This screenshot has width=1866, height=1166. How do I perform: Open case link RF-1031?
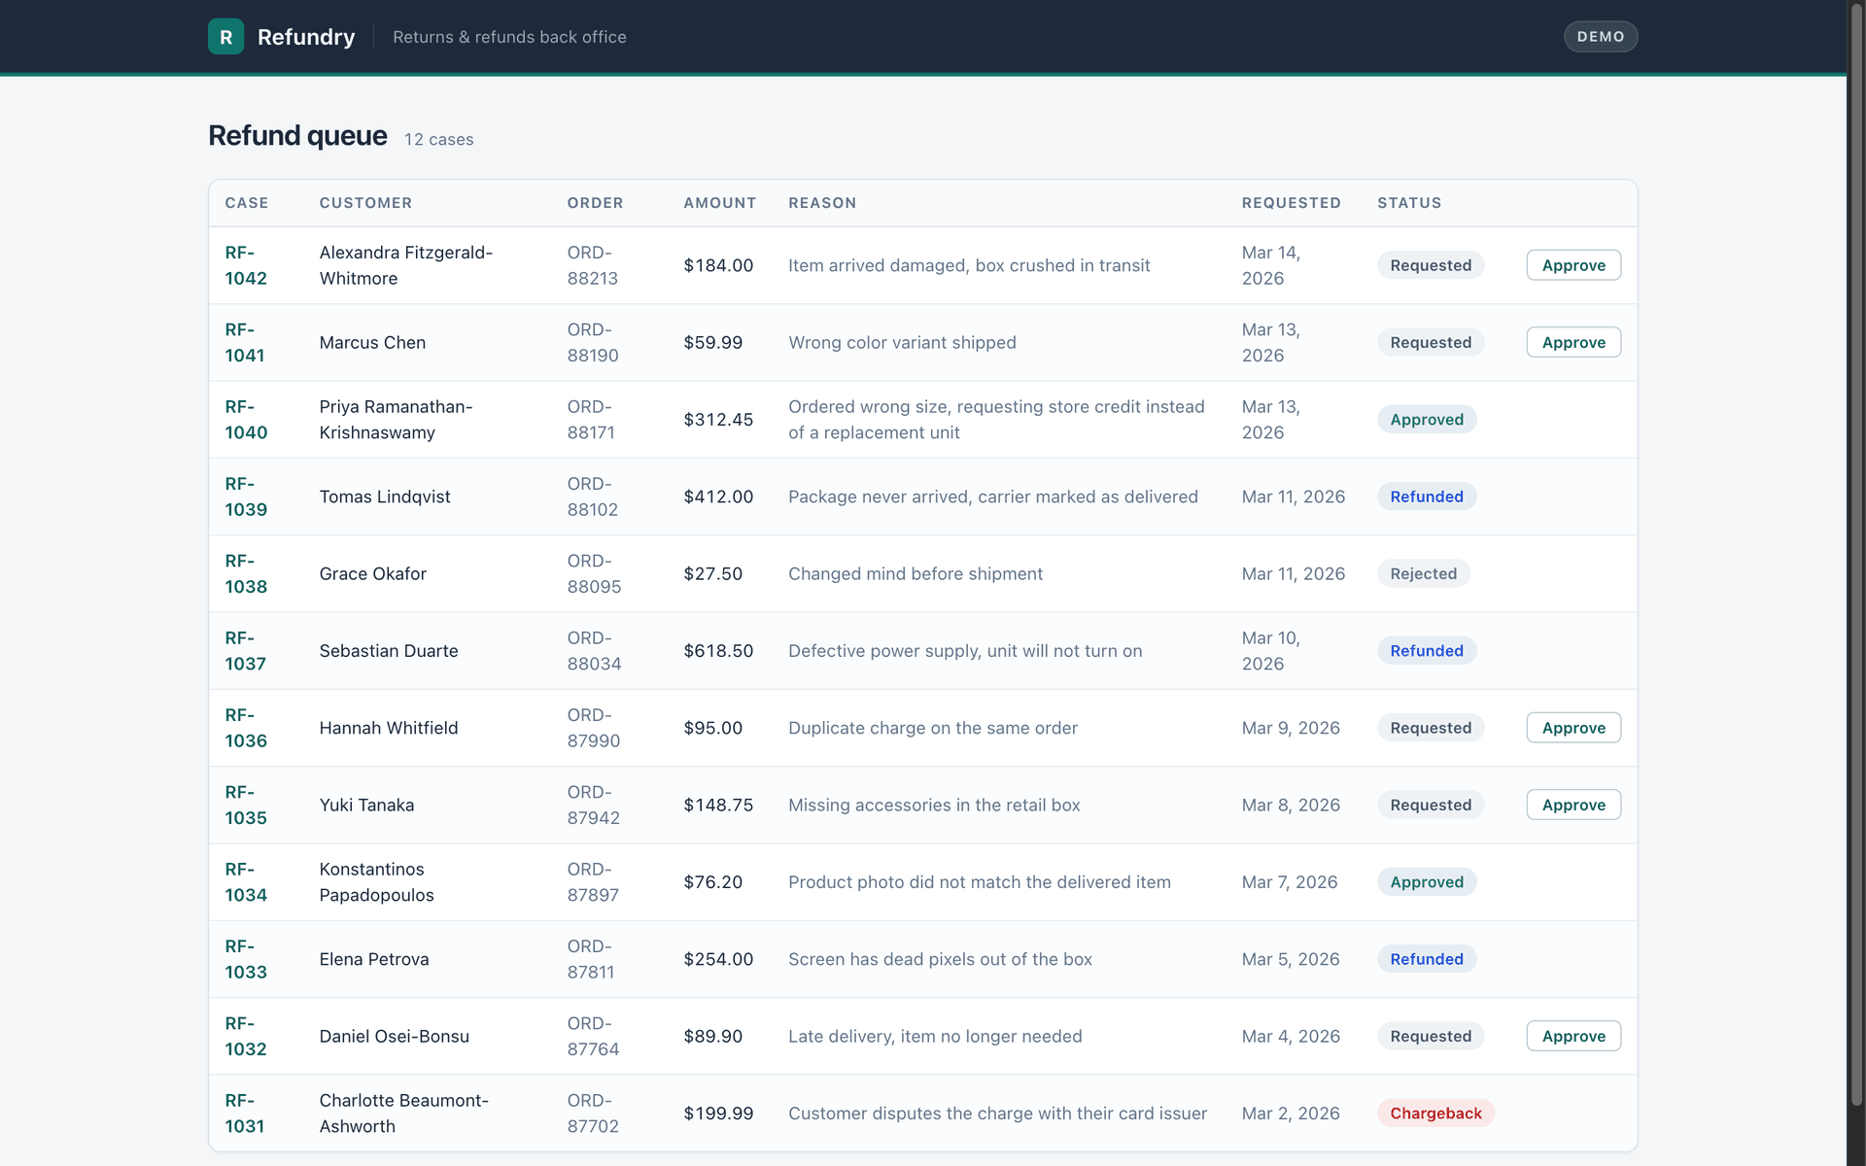click(x=245, y=1114)
